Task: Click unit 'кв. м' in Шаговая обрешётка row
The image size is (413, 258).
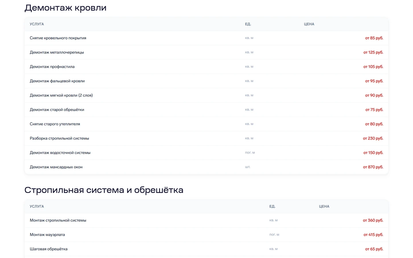Action: pos(273,249)
